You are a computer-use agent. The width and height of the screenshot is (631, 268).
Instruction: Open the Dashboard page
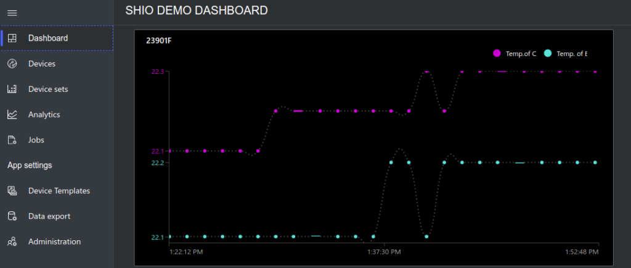57,38
